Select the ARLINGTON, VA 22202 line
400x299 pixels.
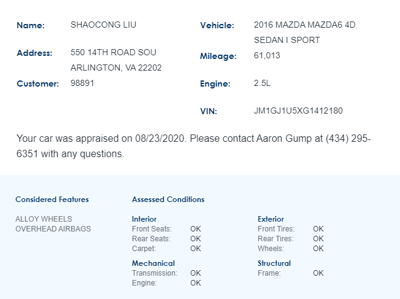click(116, 68)
